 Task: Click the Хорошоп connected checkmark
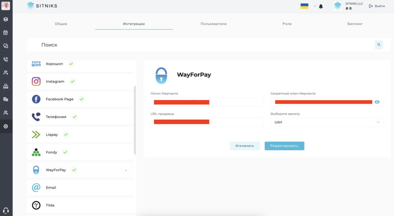pos(71,64)
